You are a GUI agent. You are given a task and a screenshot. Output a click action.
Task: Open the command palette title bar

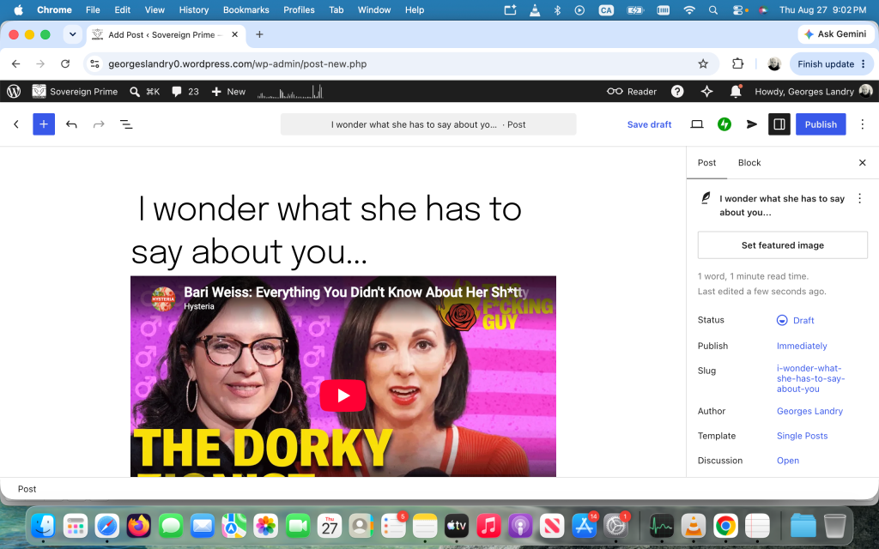428,124
